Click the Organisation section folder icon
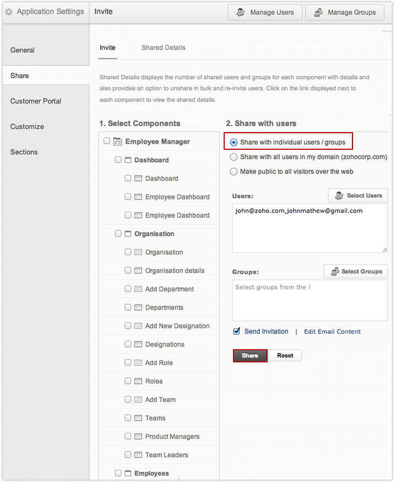Viewport: 396px width, 483px height. coord(128,234)
